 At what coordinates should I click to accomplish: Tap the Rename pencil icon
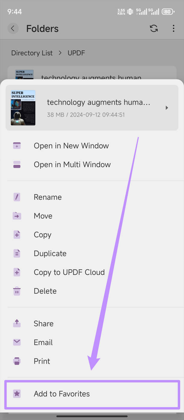click(x=17, y=197)
